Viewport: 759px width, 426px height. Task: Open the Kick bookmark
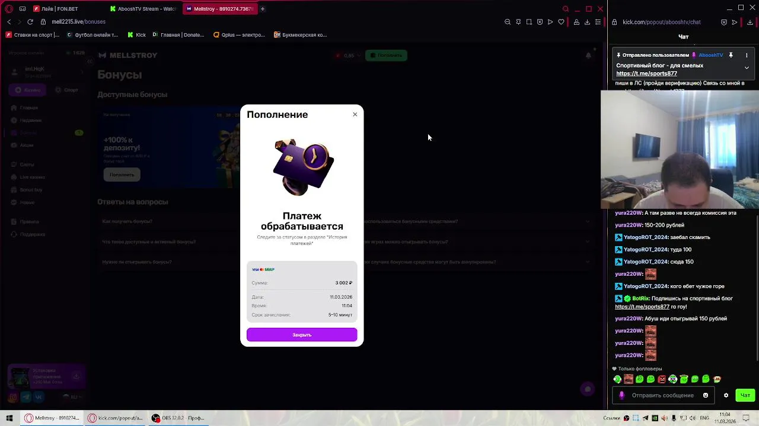click(136, 35)
